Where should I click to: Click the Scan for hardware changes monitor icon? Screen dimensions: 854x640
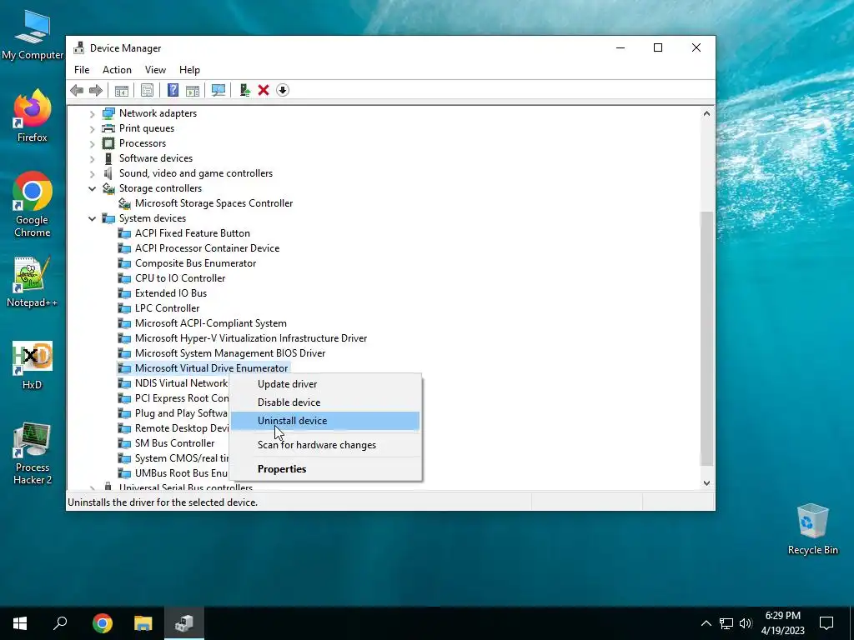tap(219, 90)
